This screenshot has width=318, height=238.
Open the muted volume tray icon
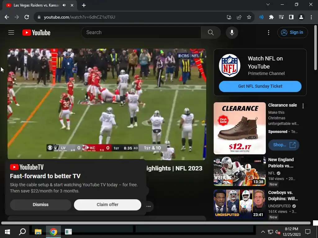(278, 232)
